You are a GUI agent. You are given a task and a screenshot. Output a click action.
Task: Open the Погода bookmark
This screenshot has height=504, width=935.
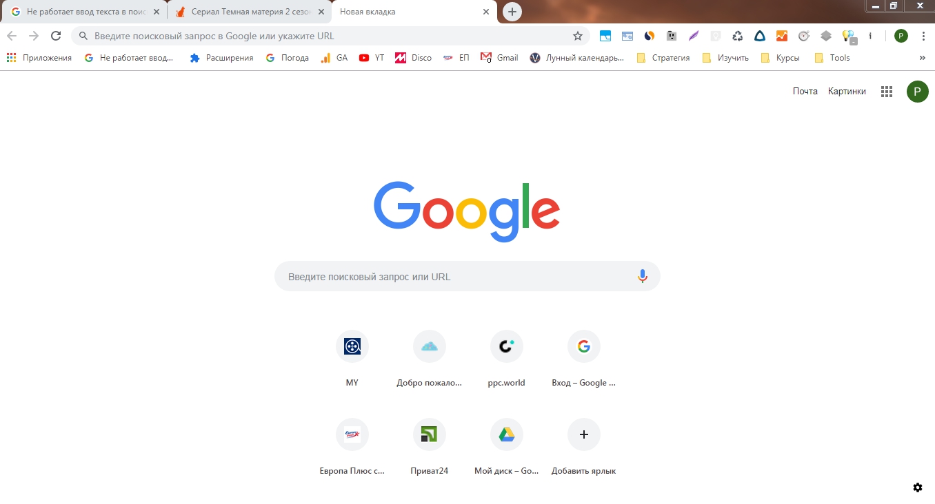288,58
